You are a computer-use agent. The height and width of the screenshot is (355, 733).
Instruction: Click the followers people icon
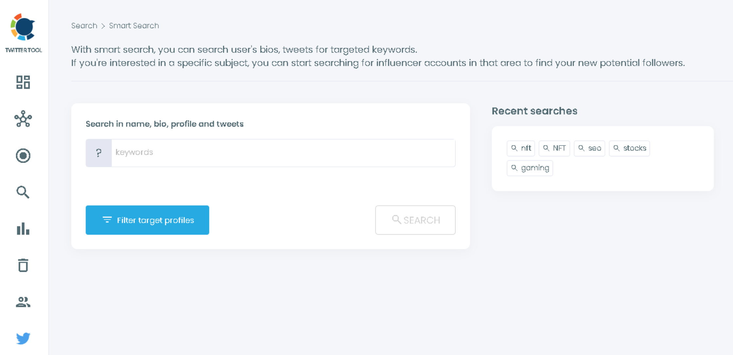(x=23, y=302)
